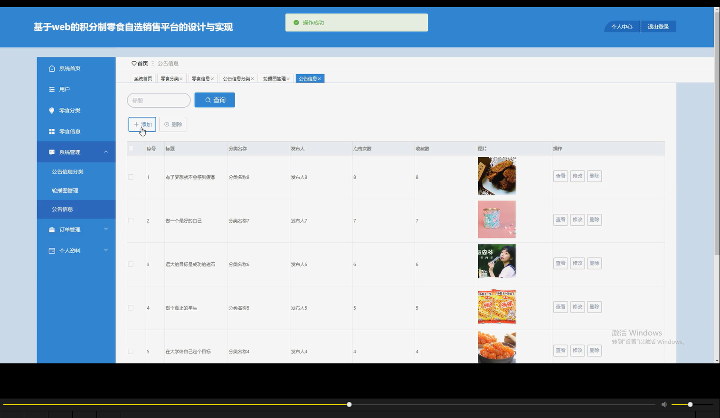
Task: Toggle the select-all checkbox in the table header
Action: tap(131, 148)
